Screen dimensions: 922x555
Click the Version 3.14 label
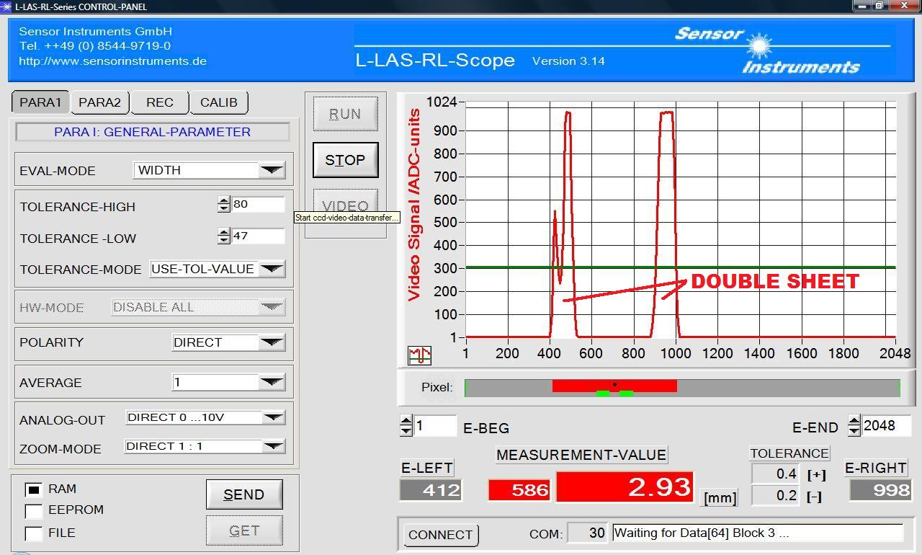(x=568, y=61)
